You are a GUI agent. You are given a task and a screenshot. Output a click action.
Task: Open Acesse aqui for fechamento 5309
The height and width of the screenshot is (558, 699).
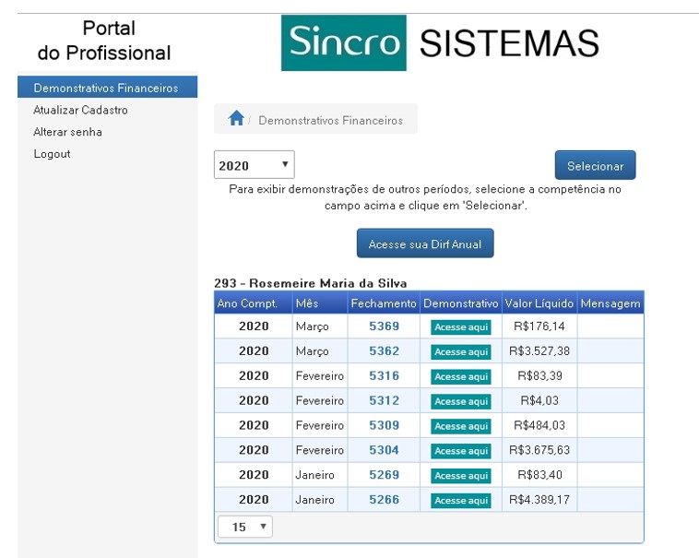tap(461, 426)
